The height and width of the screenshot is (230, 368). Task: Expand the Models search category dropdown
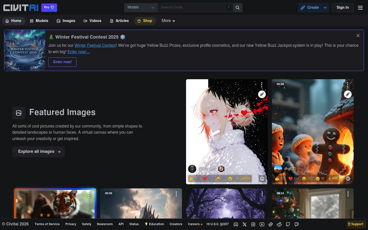[141, 8]
